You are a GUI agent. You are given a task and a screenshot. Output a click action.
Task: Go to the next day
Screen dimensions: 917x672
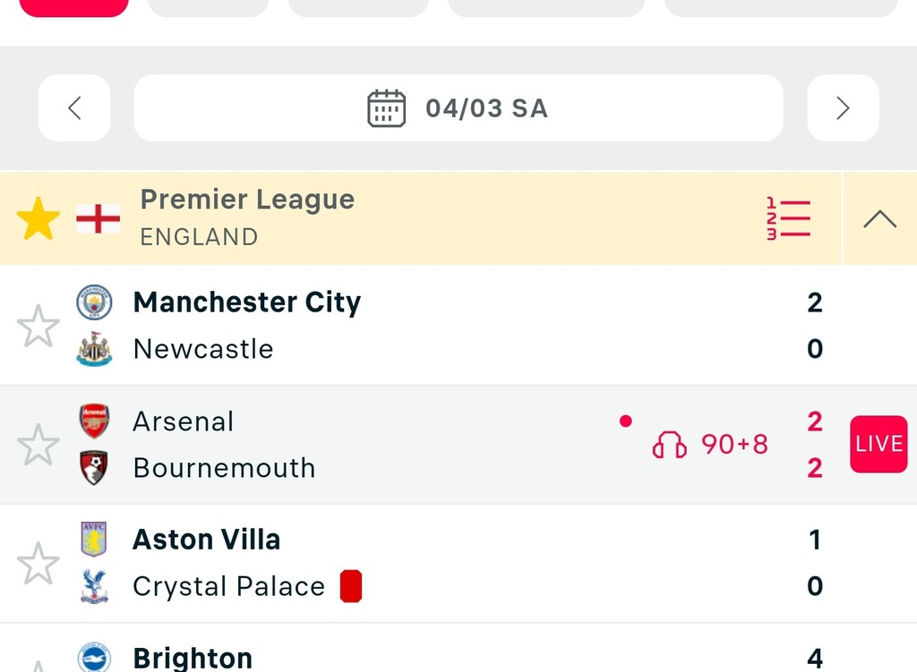(x=843, y=108)
